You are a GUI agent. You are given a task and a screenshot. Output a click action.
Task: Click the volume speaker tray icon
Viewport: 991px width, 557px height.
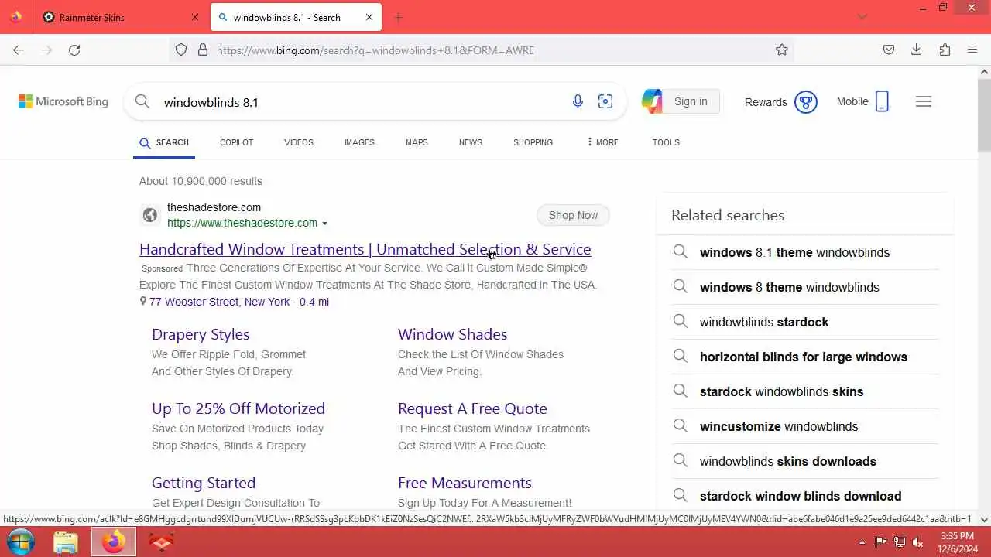918,542
